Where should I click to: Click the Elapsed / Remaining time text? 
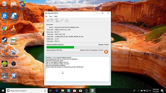[92, 50]
